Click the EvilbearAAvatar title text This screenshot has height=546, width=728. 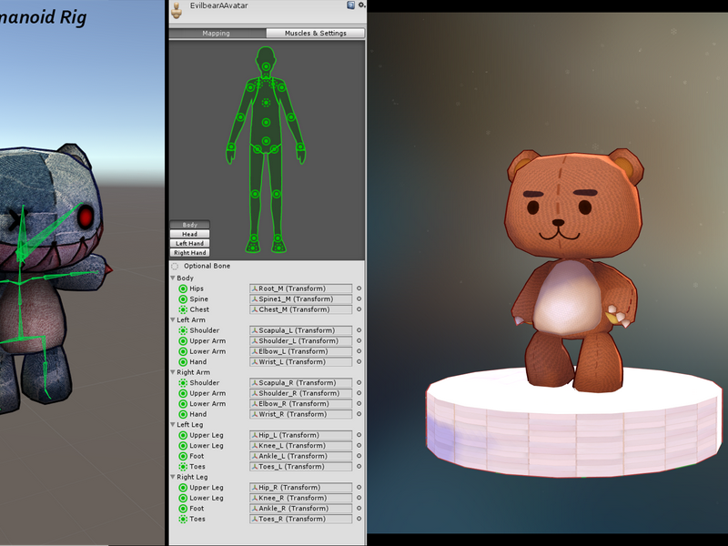click(x=218, y=5)
